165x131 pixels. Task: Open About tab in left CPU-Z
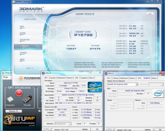click(x=91, y=78)
